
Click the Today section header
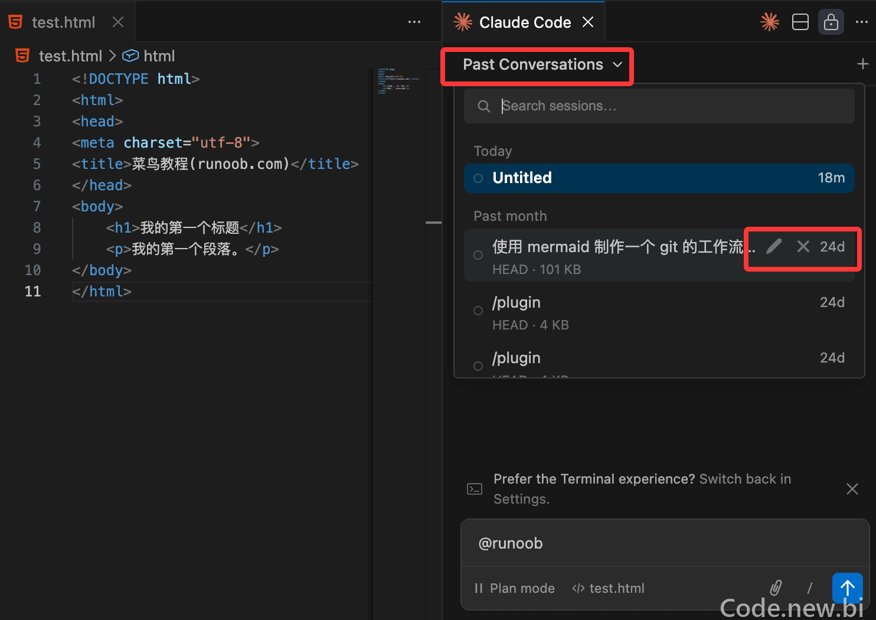[493, 151]
